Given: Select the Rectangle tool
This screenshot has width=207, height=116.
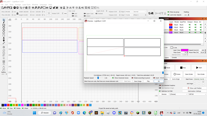Looking at the screenshot, I should 4,25.
